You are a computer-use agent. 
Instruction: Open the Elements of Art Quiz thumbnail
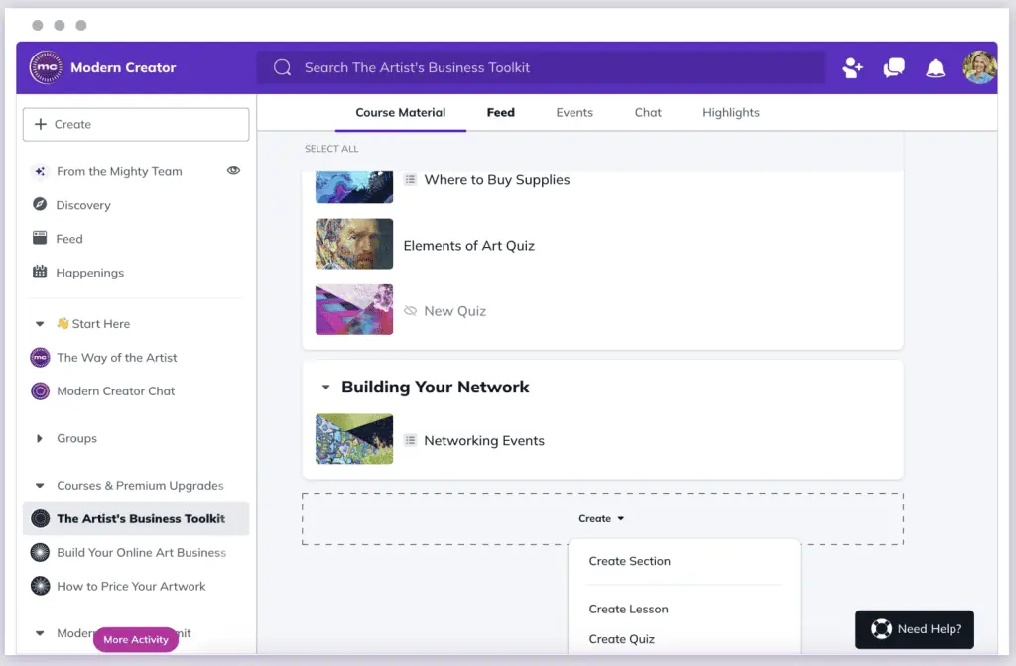tap(354, 244)
